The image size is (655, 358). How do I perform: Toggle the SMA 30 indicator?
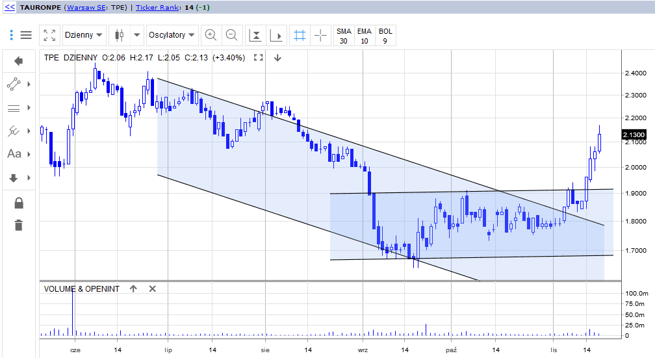(x=344, y=36)
